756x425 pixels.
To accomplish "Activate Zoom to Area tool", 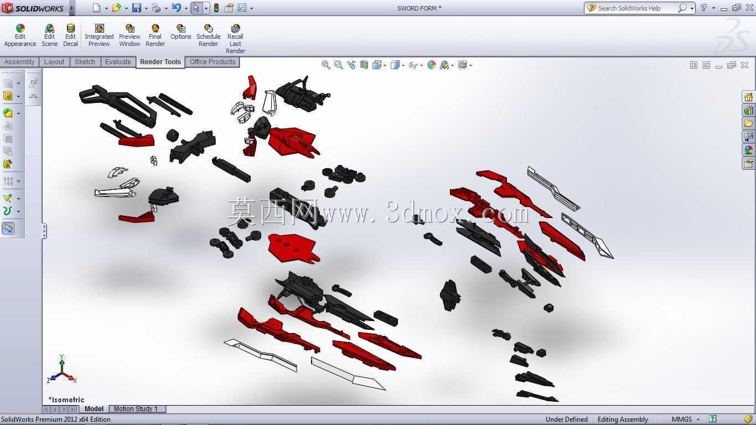I will [x=338, y=65].
